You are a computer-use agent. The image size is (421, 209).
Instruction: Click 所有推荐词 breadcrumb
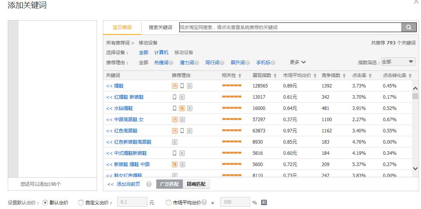point(118,43)
